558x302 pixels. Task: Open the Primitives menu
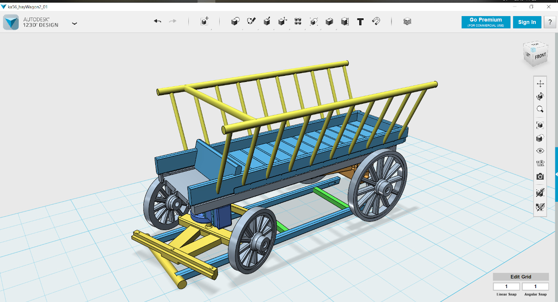pos(235,21)
